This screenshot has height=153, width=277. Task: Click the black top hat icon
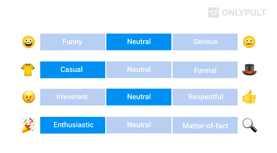[x=249, y=70]
